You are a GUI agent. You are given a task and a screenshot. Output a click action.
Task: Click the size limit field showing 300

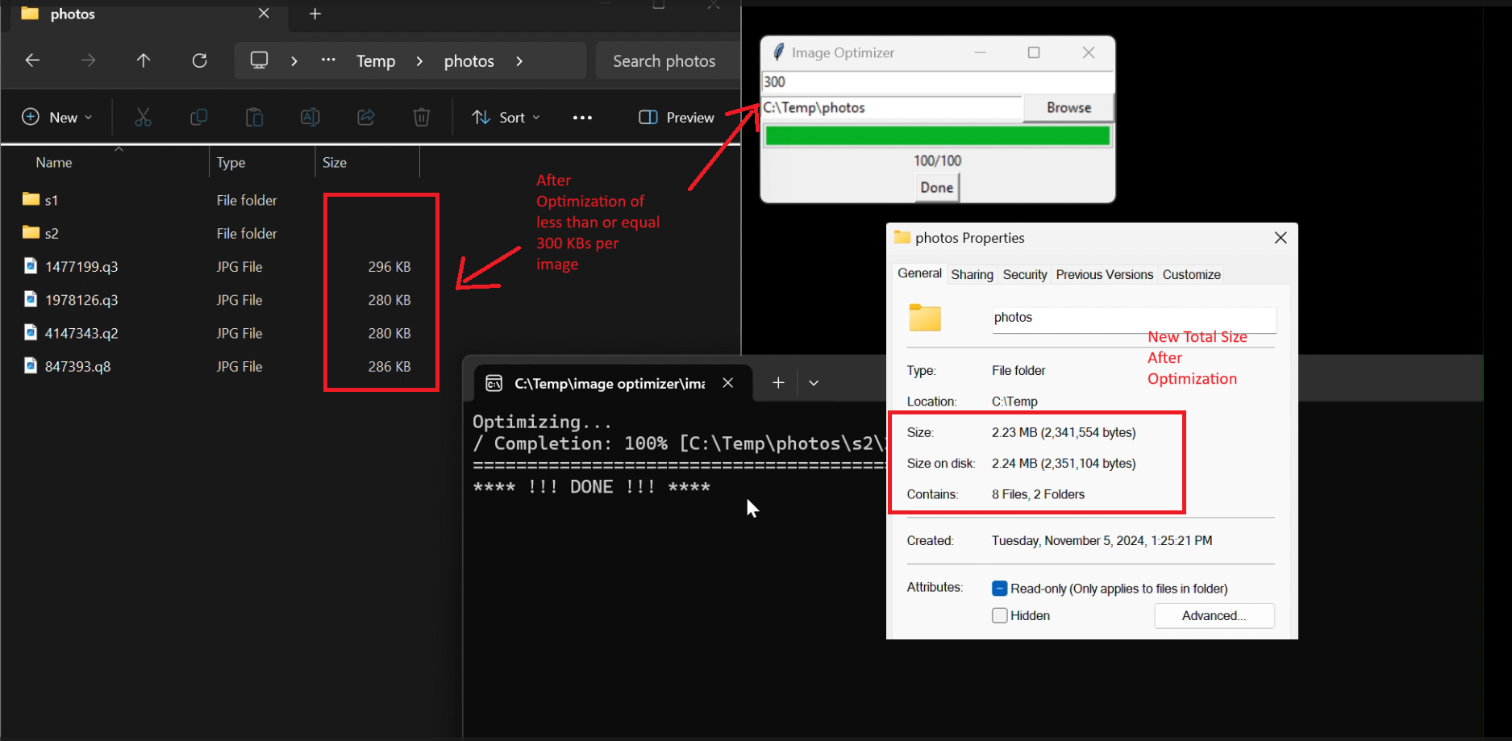point(937,81)
